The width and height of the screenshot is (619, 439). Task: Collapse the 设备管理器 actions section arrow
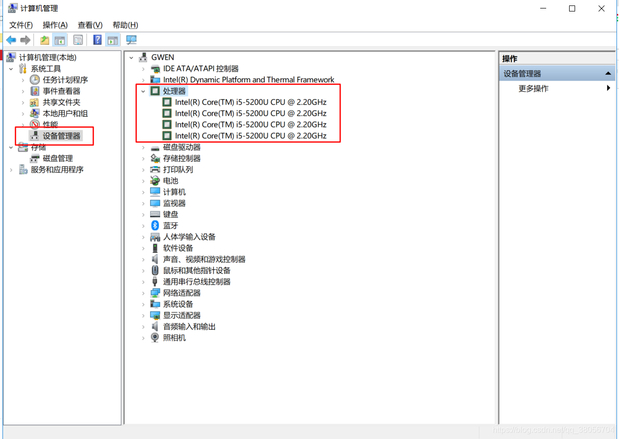608,73
